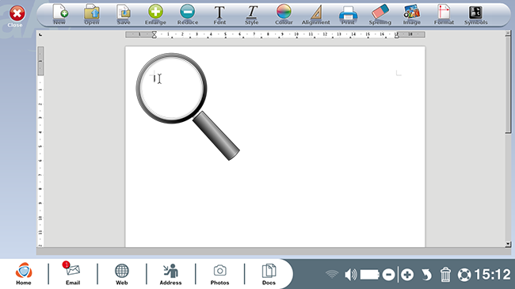The image size is (515, 289).
Task: Save the current document
Action: (x=124, y=14)
